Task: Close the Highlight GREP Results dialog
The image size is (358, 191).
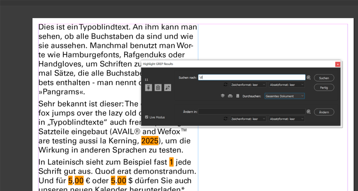Action: 338,64
